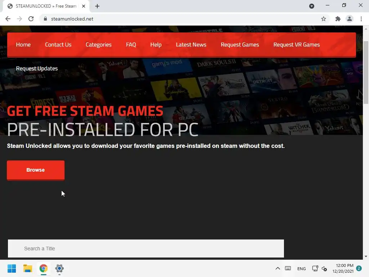View site lock security info
This screenshot has height=277, width=369.
tap(45, 19)
